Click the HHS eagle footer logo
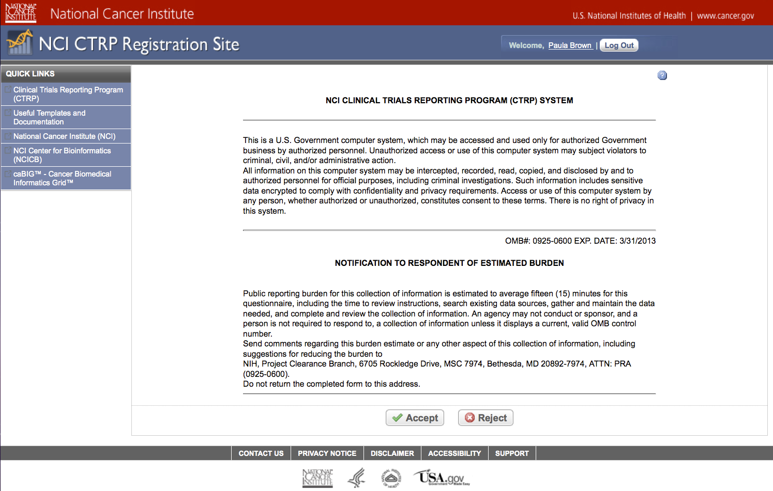Image resolution: width=773 pixels, height=491 pixels. click(356, 478)
